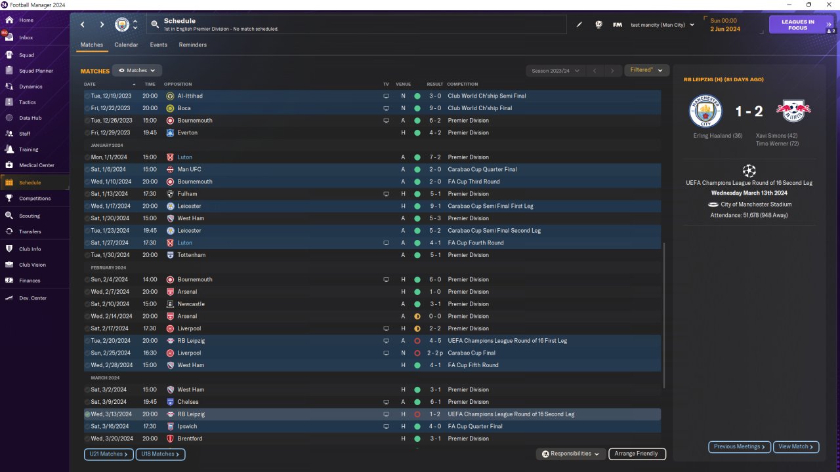This screenshot has height=472, width=840.
Task: Click the Schedule calendar icon in the sidebar
Action: [x=9, y=182]
